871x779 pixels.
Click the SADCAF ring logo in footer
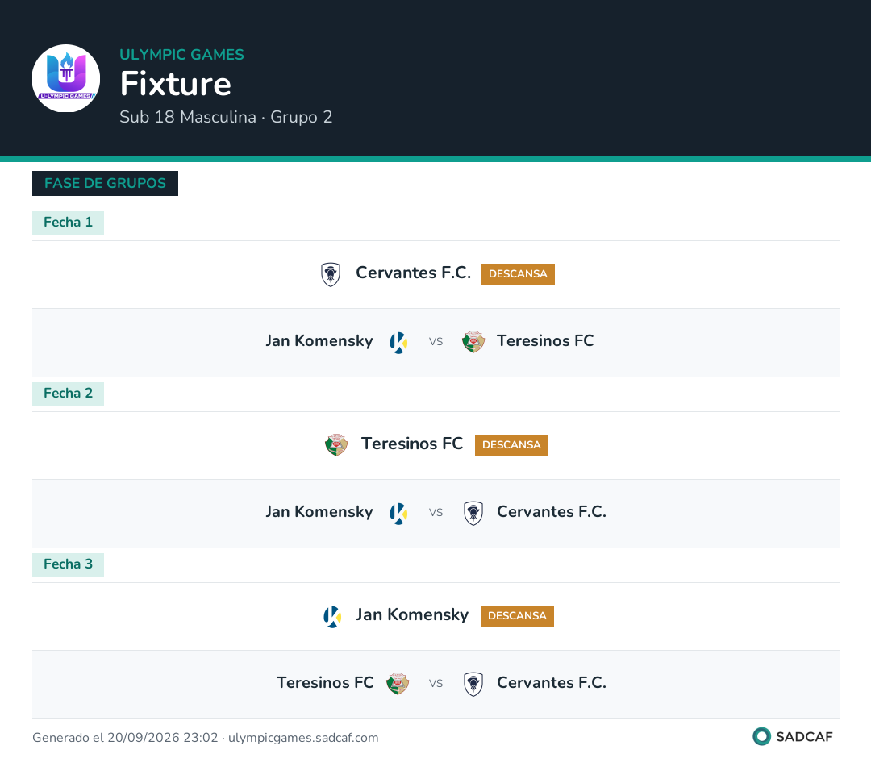[761, 736]
